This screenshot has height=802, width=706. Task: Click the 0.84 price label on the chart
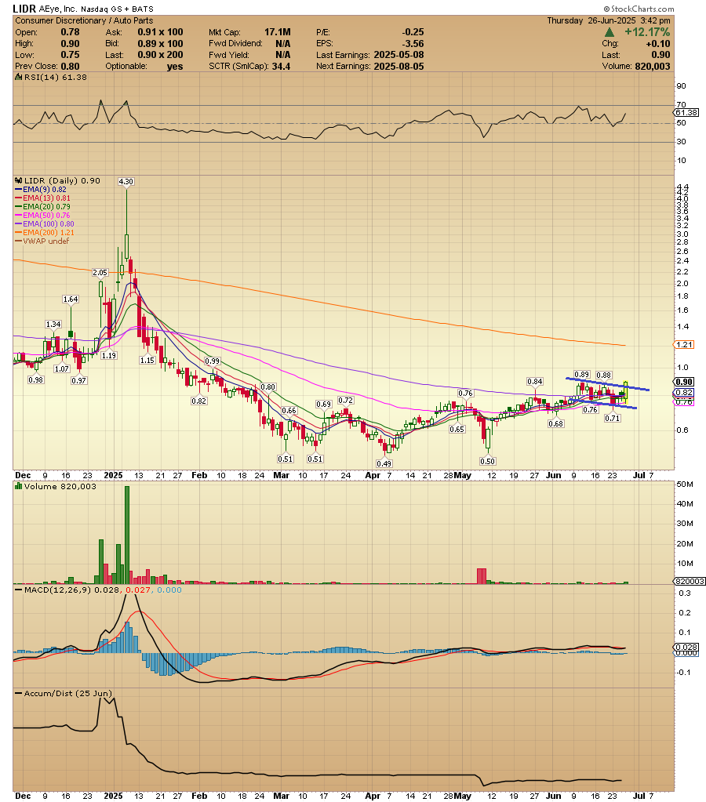pos(535,382)
